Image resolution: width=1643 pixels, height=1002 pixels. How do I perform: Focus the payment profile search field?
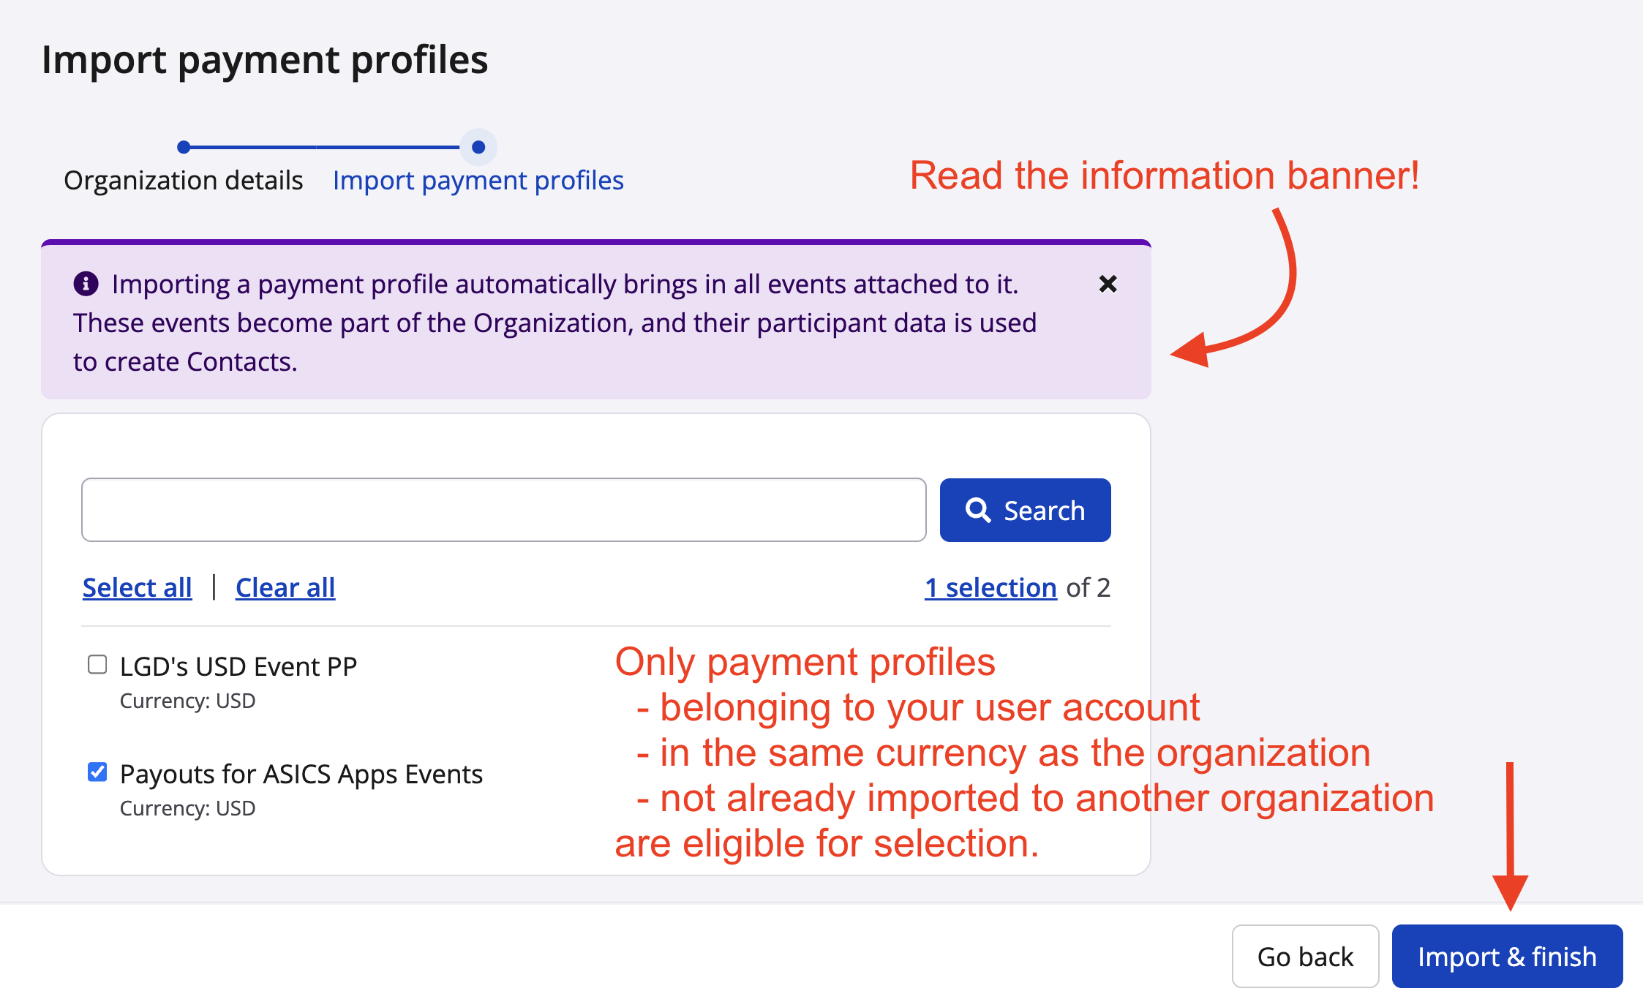point(503,510)
